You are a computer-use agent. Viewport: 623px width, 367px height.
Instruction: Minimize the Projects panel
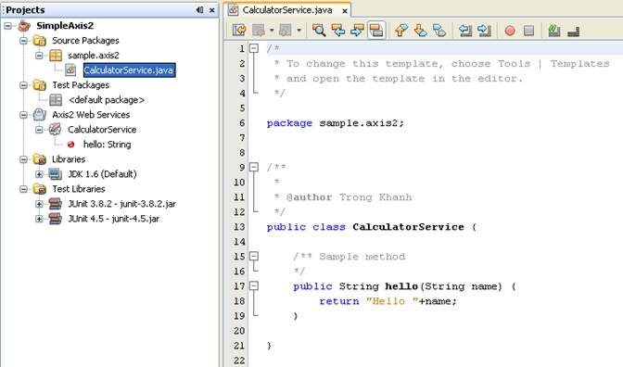199,10
